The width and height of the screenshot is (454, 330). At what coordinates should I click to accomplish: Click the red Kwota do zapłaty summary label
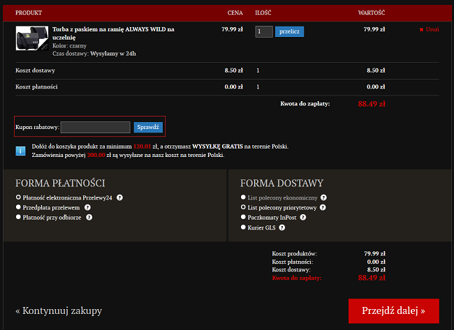click(297, 278)
